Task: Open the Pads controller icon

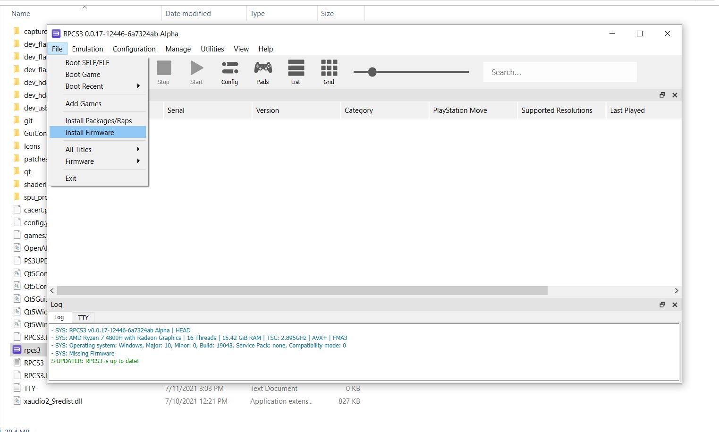Action: tap(262, 72)
